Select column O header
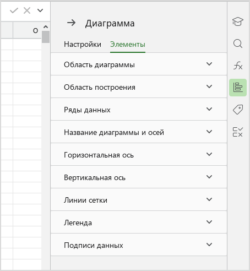This screenshot has width=250, height=271. [27, 30]
